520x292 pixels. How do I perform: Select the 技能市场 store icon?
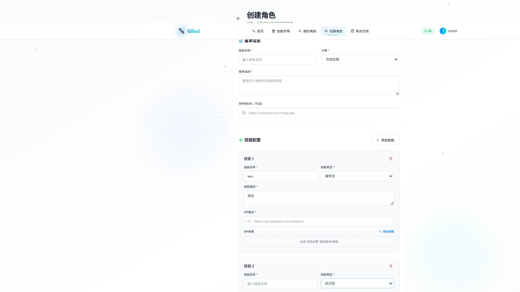click(x=273, y=31)
